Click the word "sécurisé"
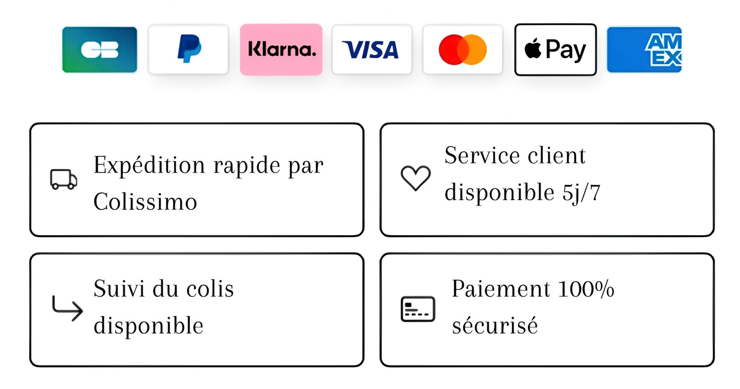Screen dimensions: 740x389 [494, 325]
